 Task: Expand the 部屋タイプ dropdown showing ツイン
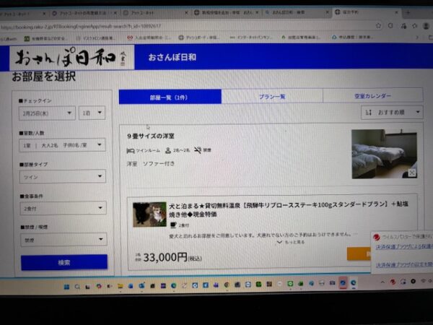(x=64, y=176)
